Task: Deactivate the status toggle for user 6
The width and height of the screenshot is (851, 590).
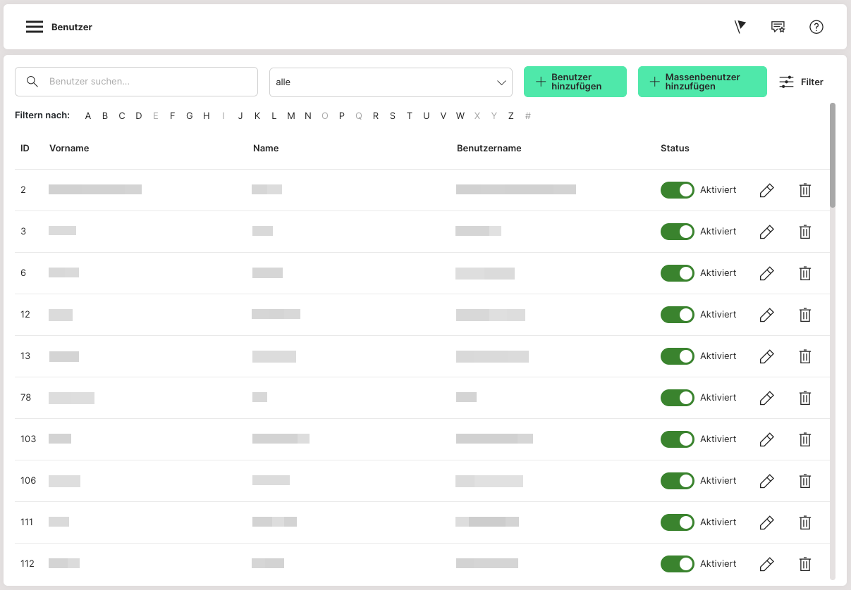Action: (x=677, y=273)
